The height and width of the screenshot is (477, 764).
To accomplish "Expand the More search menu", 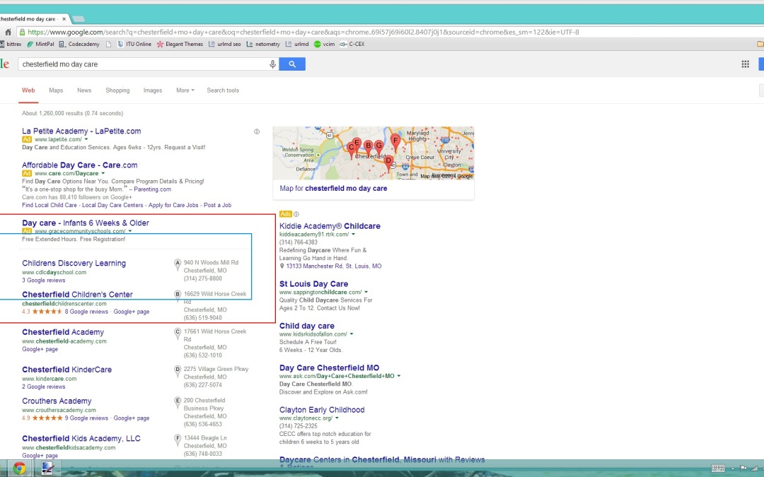I will pyautogui.click(x=185, y=90).
